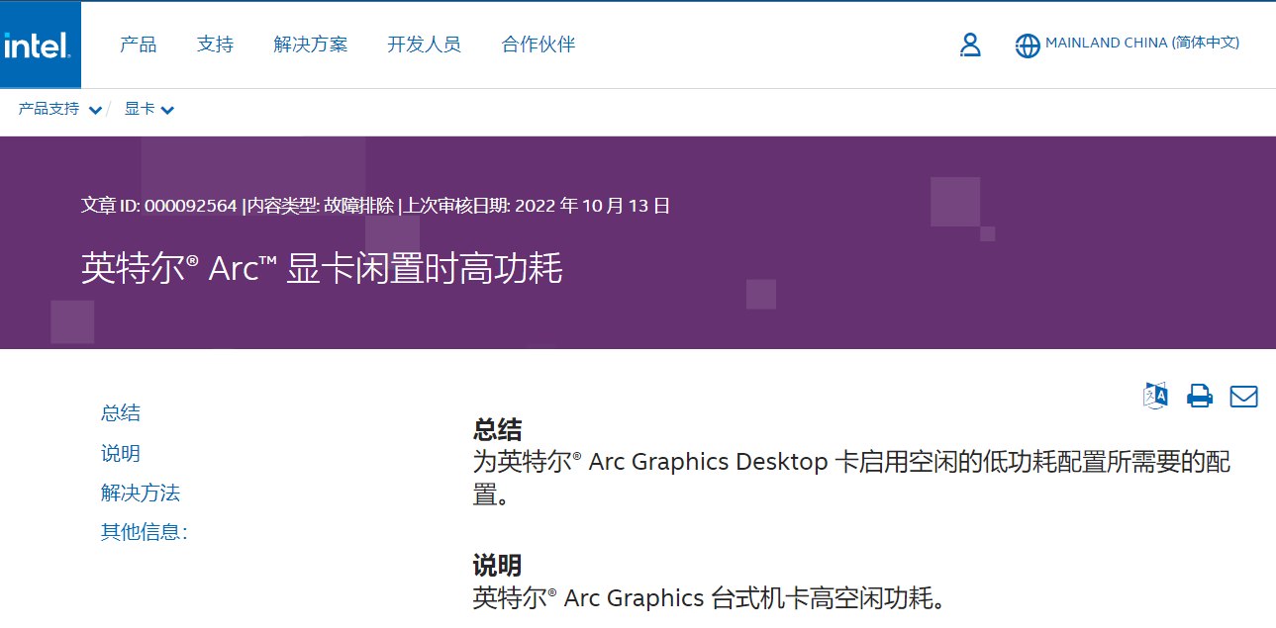Click the 产品支持 breadcrumb link
This screenshot has width=1276, height=628.
(49, 109)
